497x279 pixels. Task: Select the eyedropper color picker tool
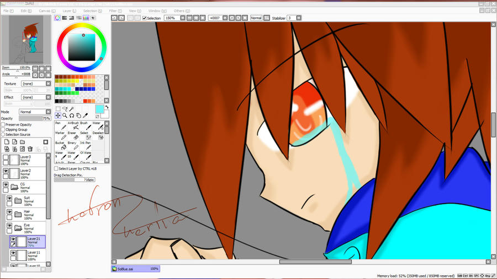point(86,116)
